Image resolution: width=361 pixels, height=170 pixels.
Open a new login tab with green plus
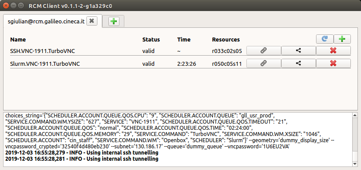[x=114, y=22]
